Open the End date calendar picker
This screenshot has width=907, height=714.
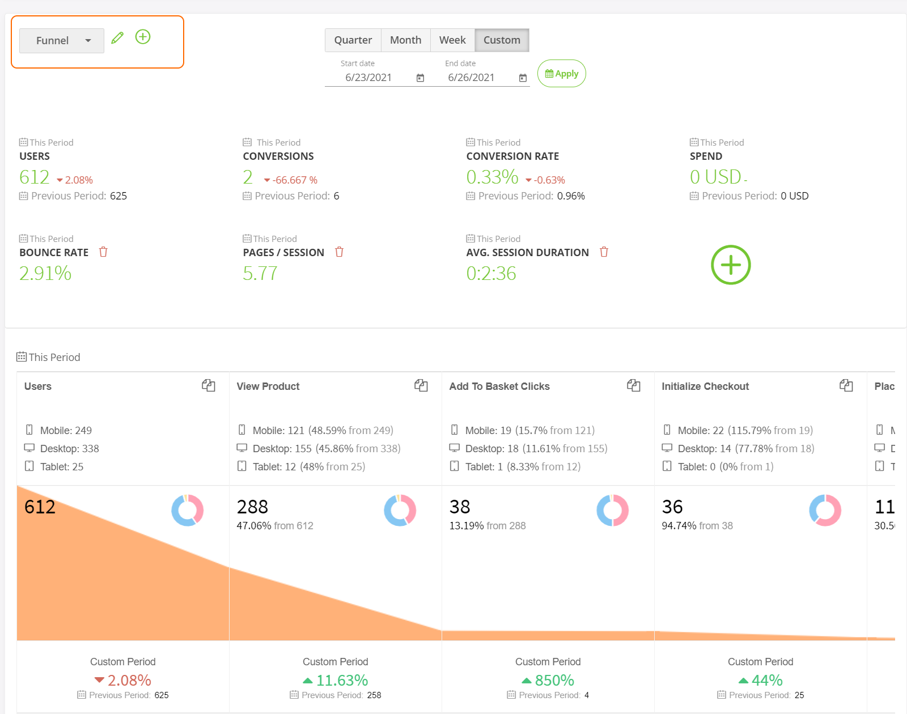523,78
